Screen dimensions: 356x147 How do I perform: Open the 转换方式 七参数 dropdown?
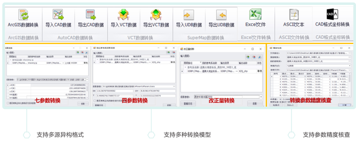point(350,66)
